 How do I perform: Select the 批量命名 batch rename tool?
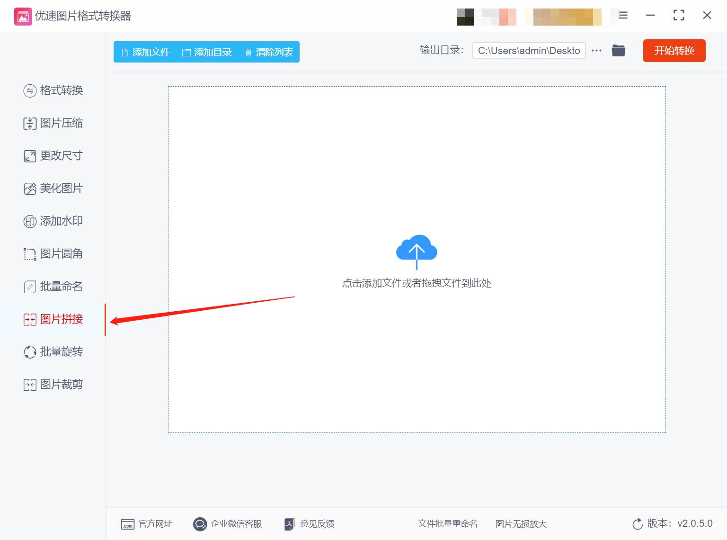click(x=53, y=286)
